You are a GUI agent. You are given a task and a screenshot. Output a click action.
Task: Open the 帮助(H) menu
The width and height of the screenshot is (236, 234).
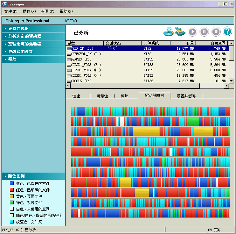click(x=66, y=11)
